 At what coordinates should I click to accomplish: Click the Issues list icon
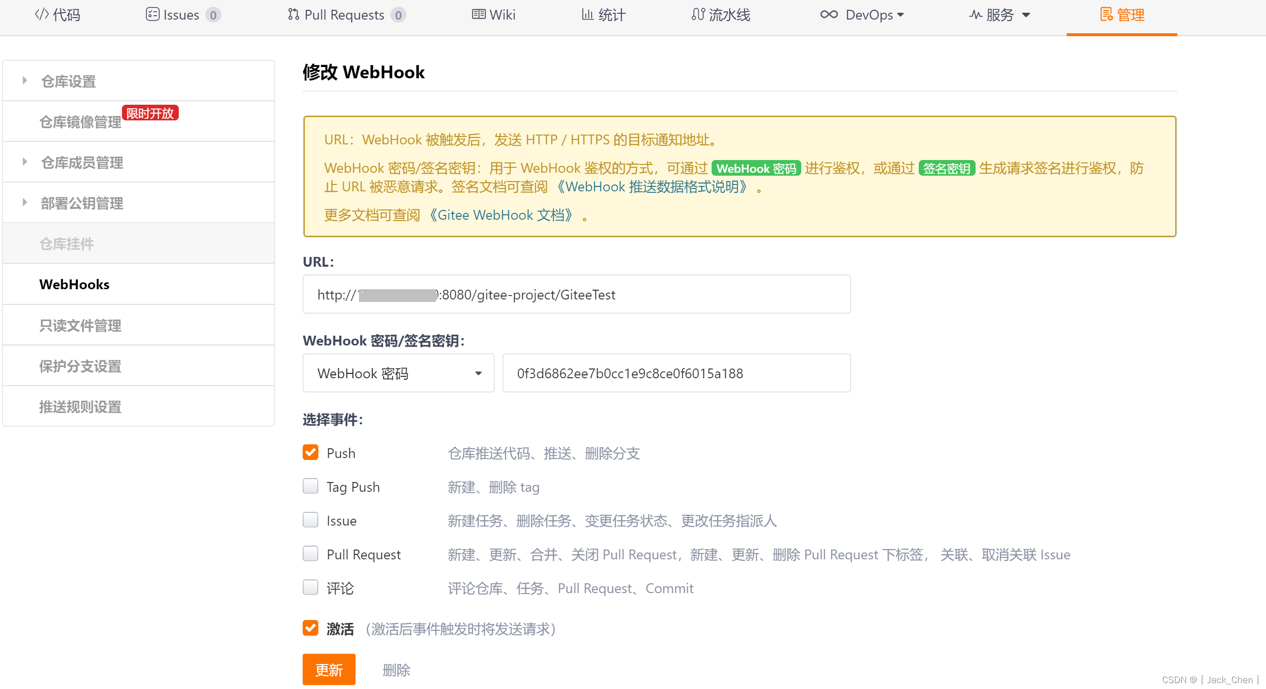152,14
